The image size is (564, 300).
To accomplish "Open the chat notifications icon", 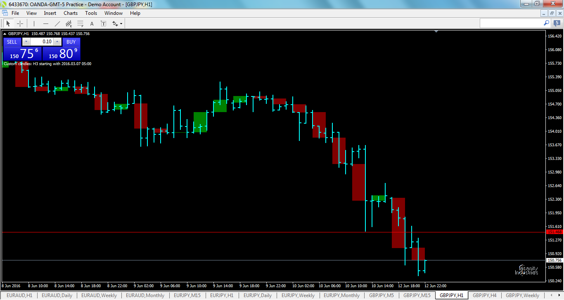I will pyautogui.click(x=557, y=23).
